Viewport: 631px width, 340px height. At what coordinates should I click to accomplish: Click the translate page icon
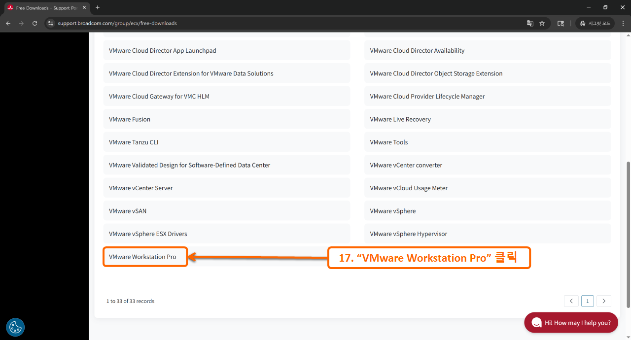click(x=530, y=23)
